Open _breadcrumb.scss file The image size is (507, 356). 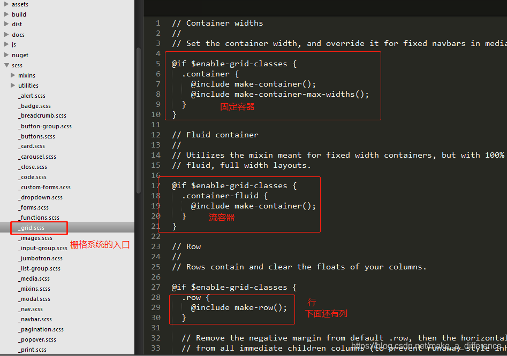pyautogui.click(x=42, y=115)
